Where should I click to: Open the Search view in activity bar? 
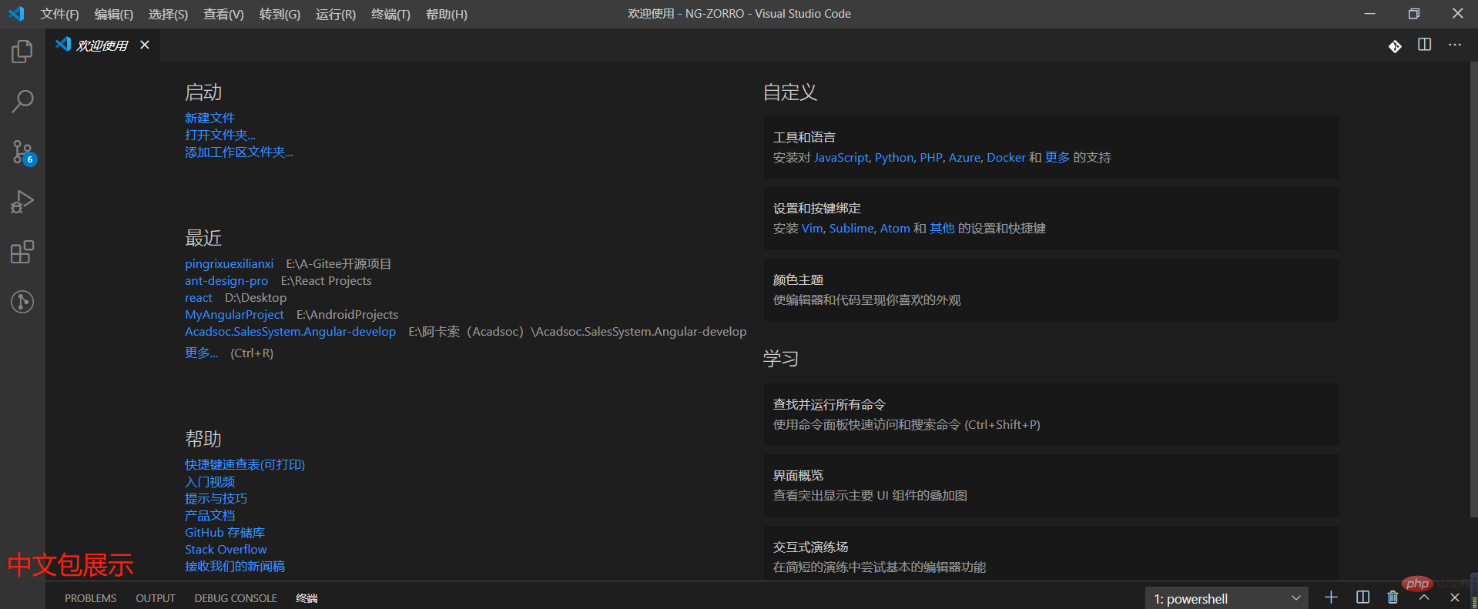coord(22,101)
